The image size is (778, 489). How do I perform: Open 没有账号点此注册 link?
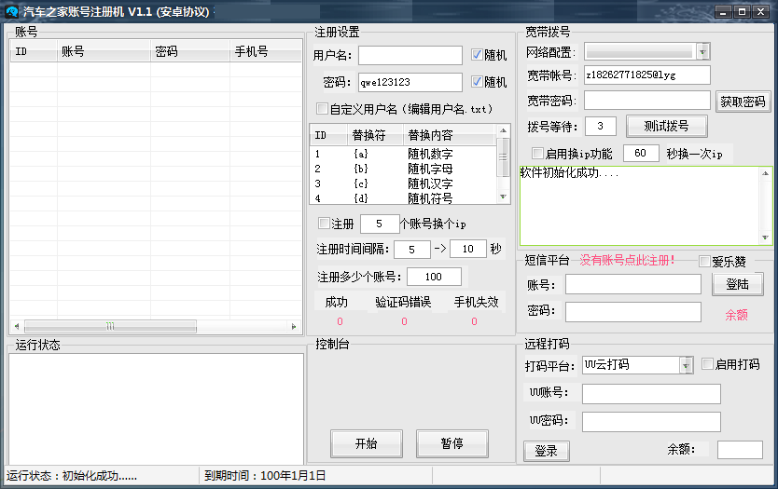coord(627,261)
